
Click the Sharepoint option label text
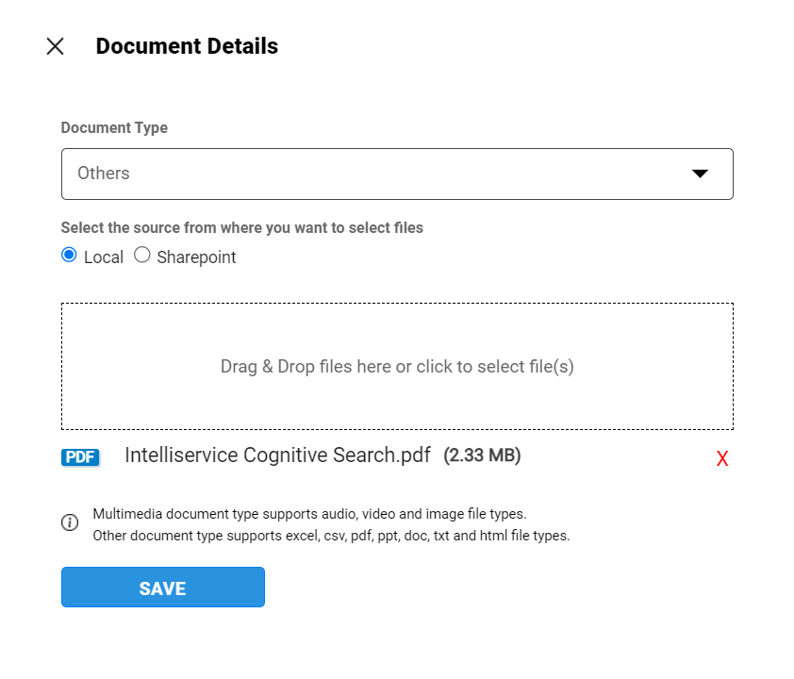196,257
